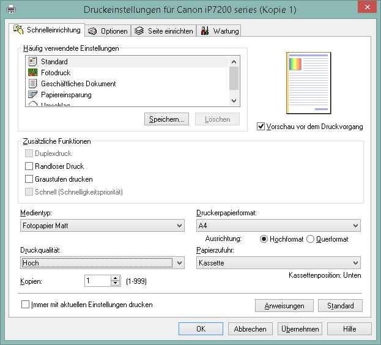Click the Seite einrichten stacked pages icon
The height and width of the screenshot is (345, 381).
click(x=139, y=31)
